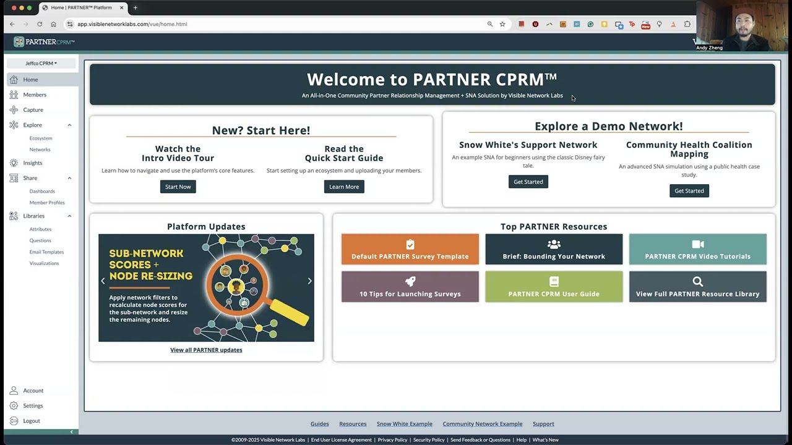Get Started with Snow White's Support Network
This screenshot has height=445, width=792.
tap(528, 182)
